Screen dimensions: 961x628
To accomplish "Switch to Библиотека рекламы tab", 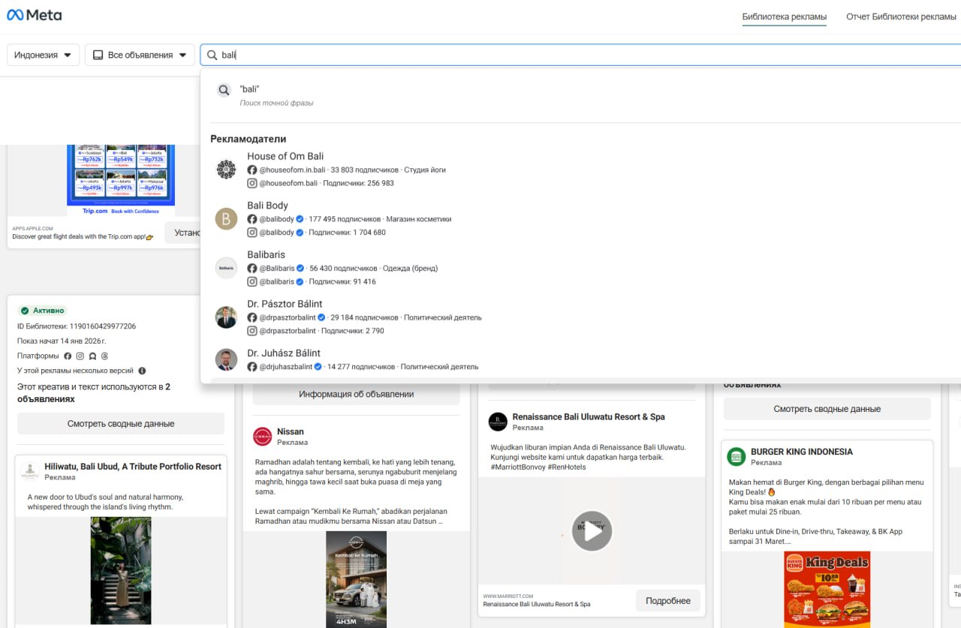I will (785, 17).
